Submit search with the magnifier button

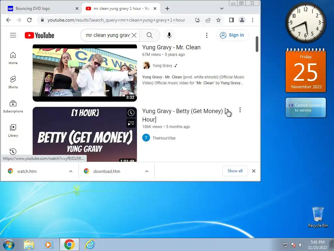[x=149, y=35]
